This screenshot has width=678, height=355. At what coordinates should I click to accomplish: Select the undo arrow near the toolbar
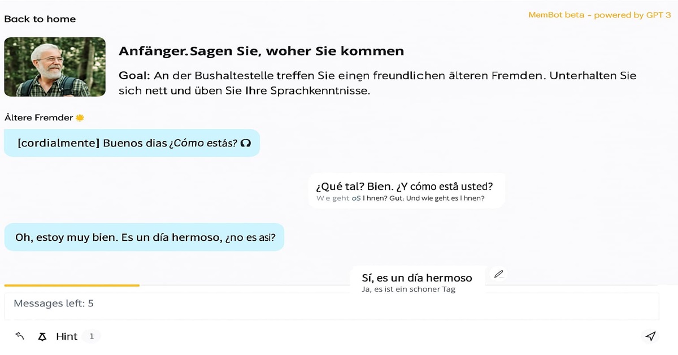coord(19,336)
